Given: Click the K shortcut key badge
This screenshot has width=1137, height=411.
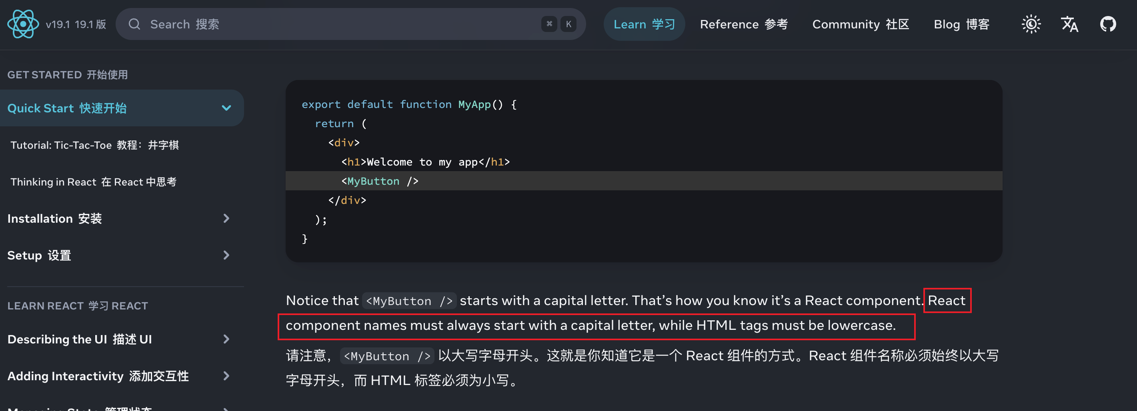Looking at the screenshot, I should [568, 24].
